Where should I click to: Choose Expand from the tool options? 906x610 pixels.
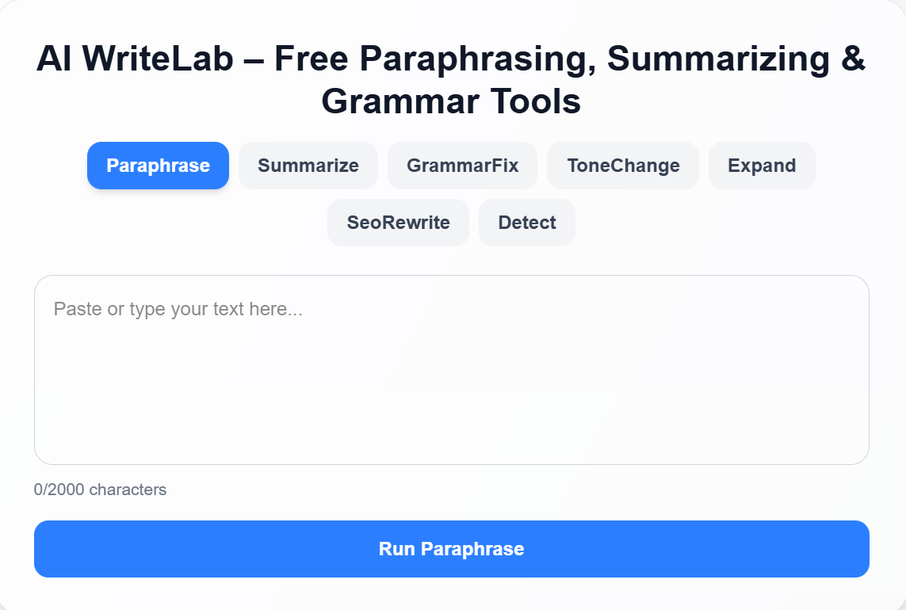762,165
